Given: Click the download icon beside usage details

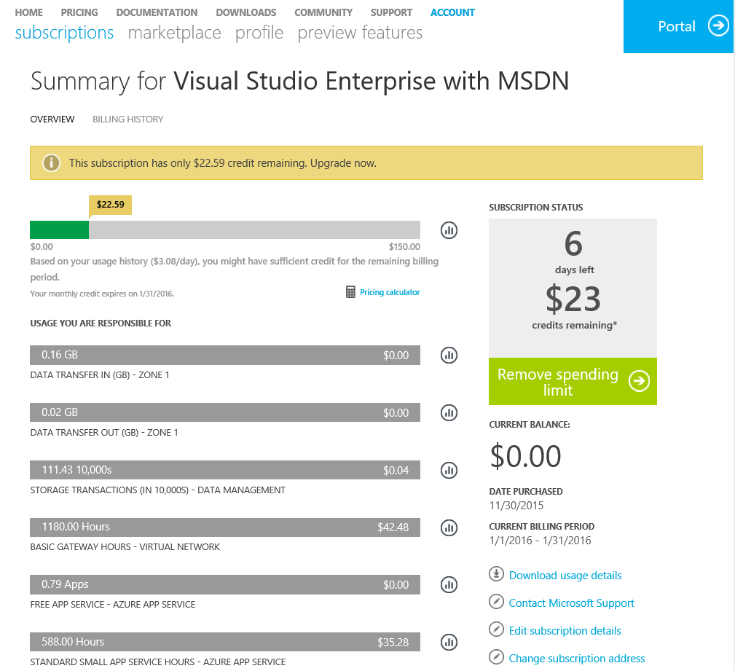Looking at the screenshot, I should coord(496,574).
